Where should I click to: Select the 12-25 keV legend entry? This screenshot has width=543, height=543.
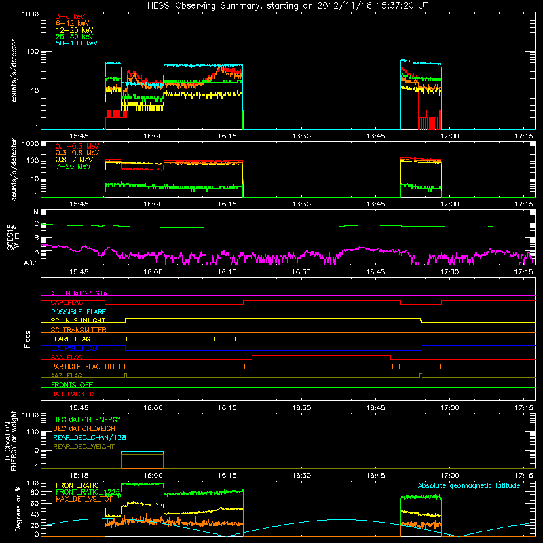click(74, 30)
